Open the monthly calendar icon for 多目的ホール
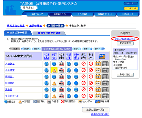Viewport: 142px width, 118px height. (98, 96)
